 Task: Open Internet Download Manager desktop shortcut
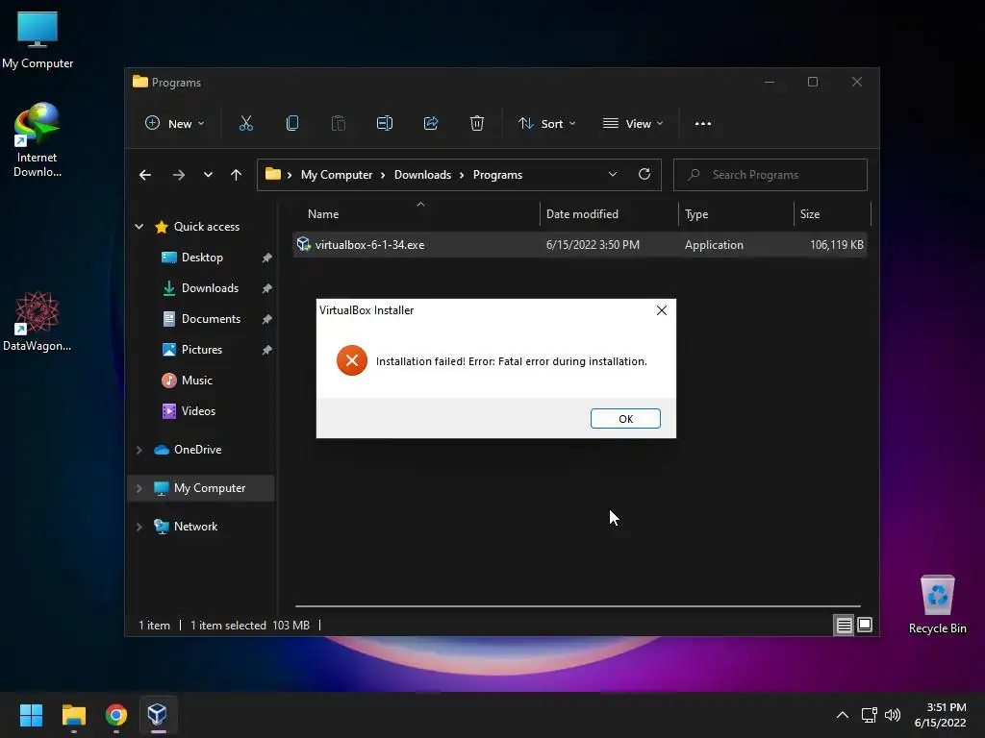(38, 139)
